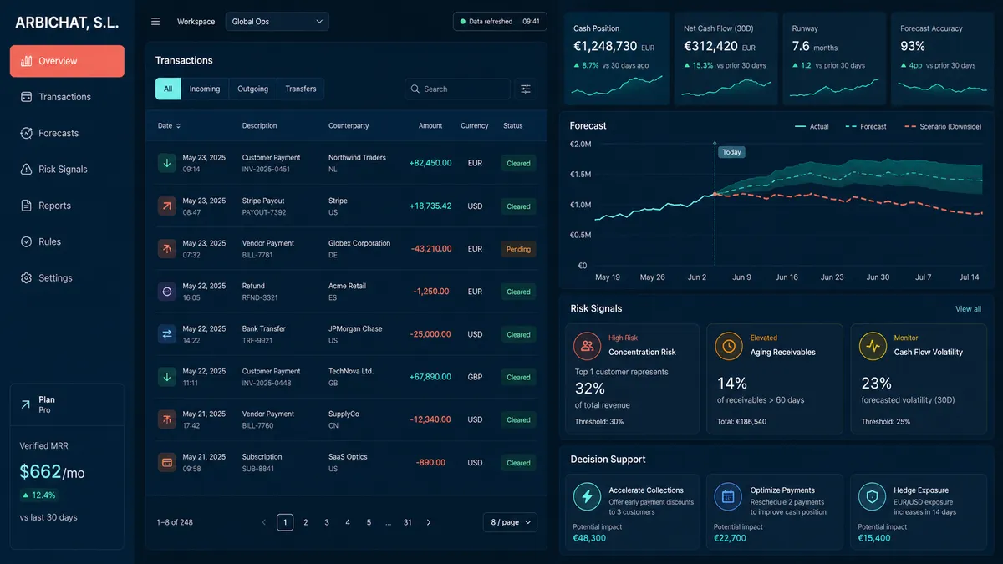Click the SaaS Optics subscription icon
Viewport: 1003px width, 564px height.
coord(167,462)
